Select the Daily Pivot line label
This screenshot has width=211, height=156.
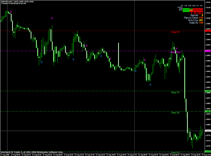pos(175,52)
